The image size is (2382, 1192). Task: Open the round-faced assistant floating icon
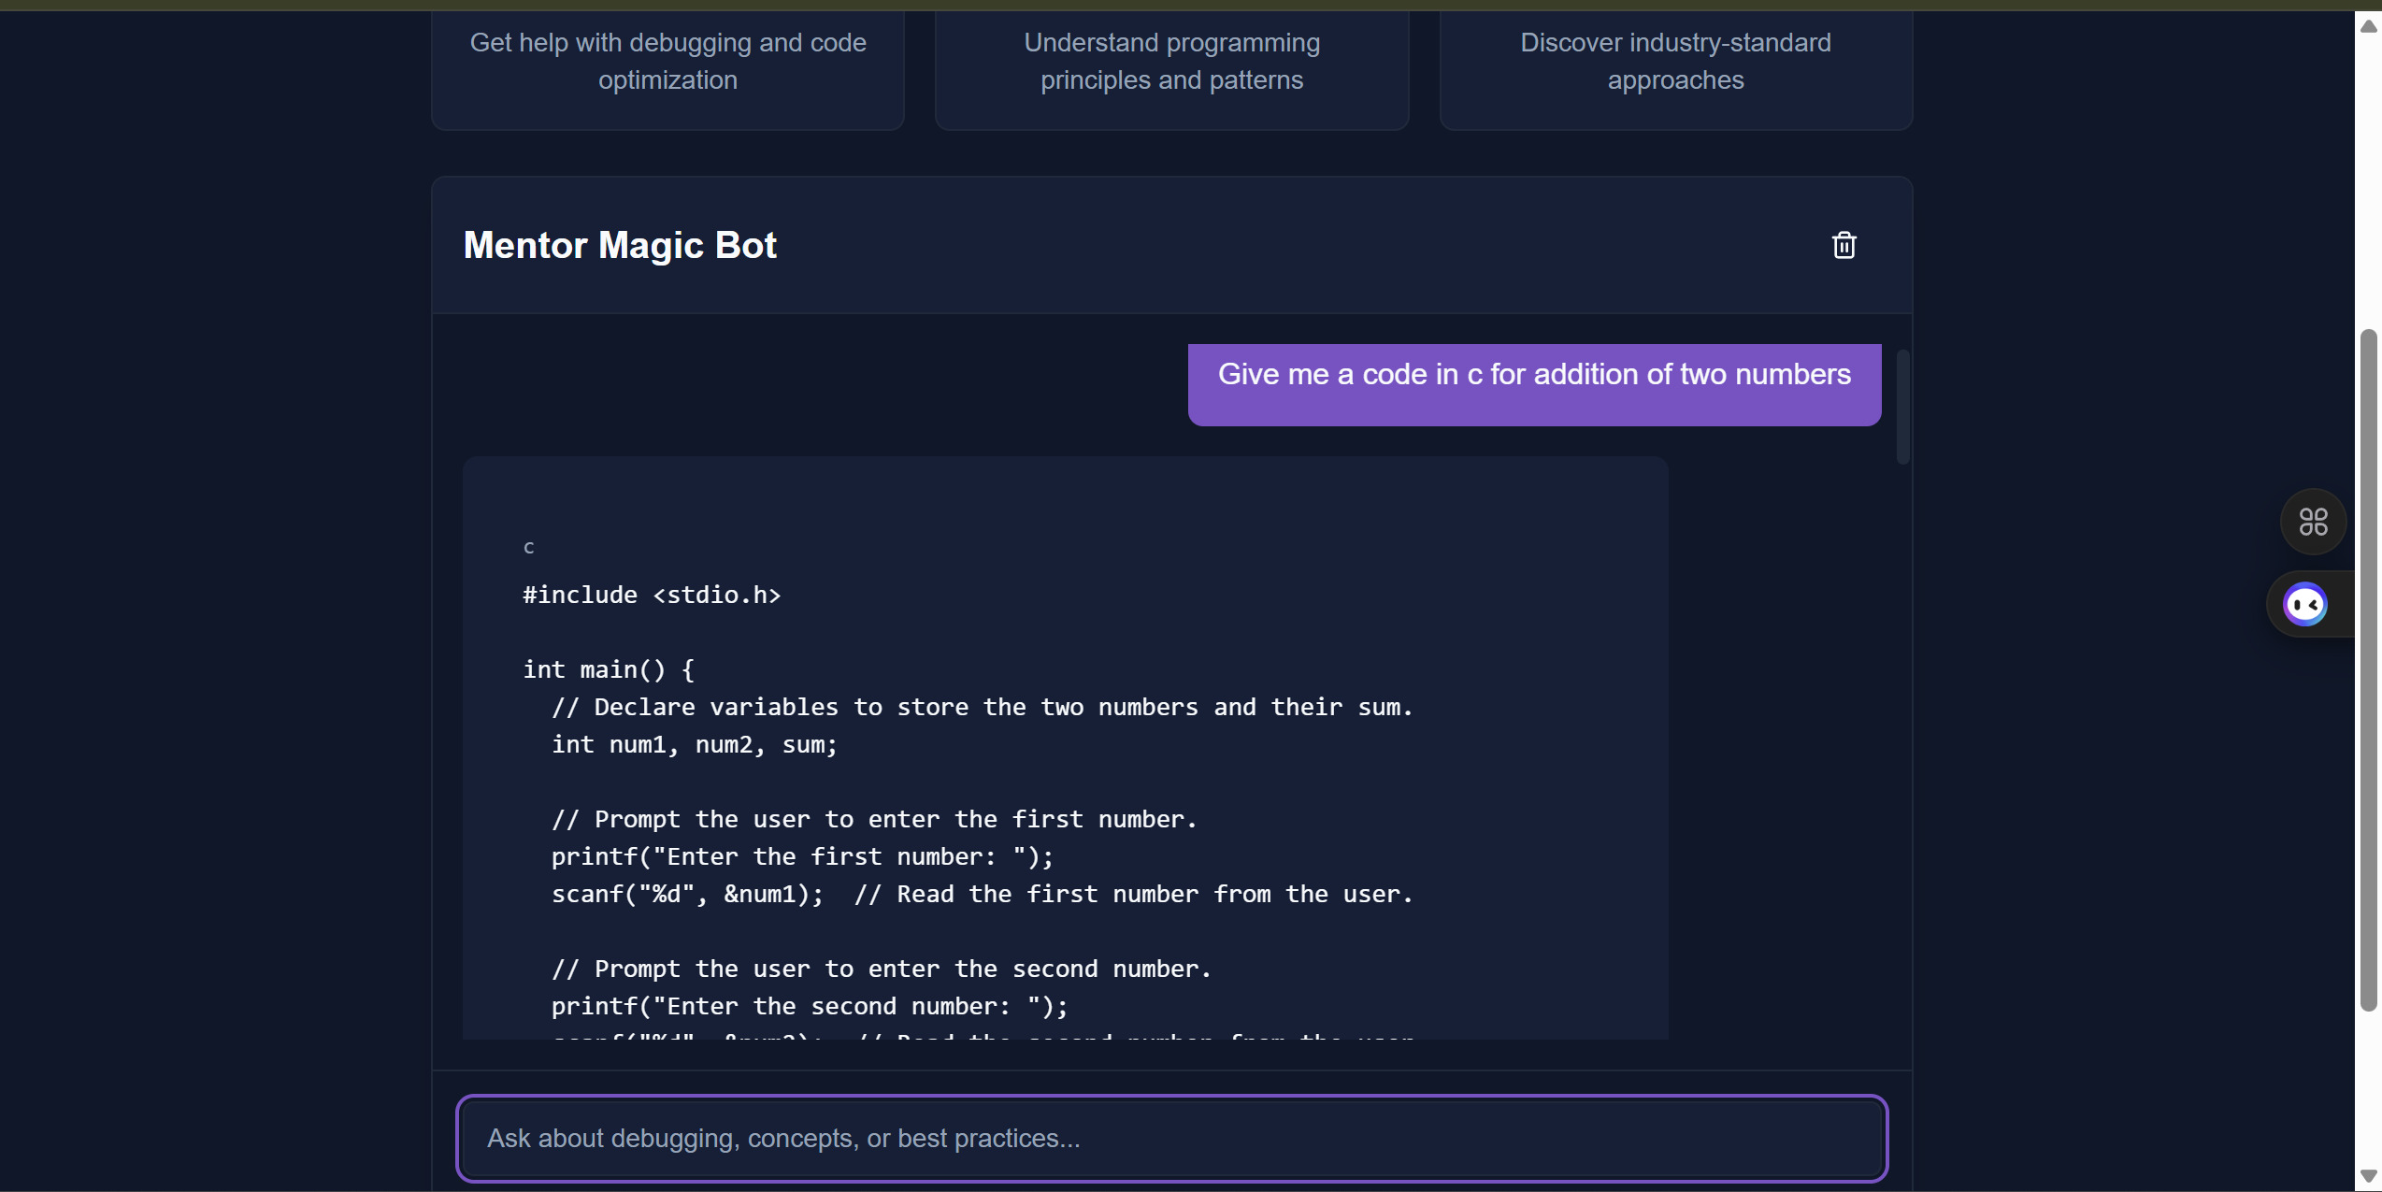(2304, 604)
